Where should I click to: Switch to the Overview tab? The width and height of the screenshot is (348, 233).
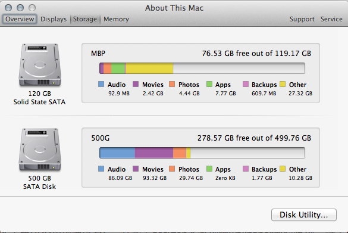pyautogui.click(x=20, y=19)
